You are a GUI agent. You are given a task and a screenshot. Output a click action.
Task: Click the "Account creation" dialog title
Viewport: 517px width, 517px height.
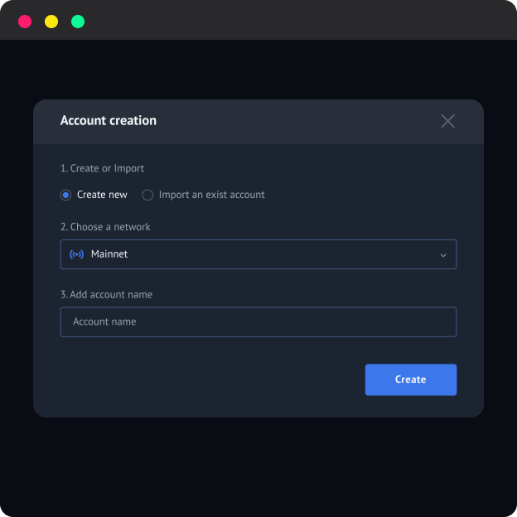tap(109, 120)
